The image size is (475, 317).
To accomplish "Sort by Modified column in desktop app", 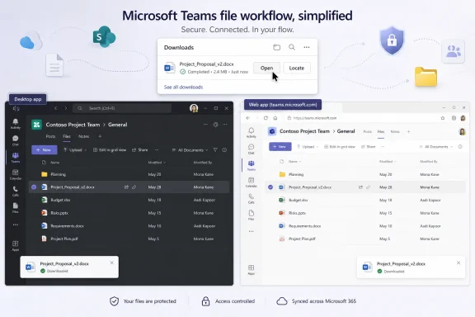I will pos(157,163).
